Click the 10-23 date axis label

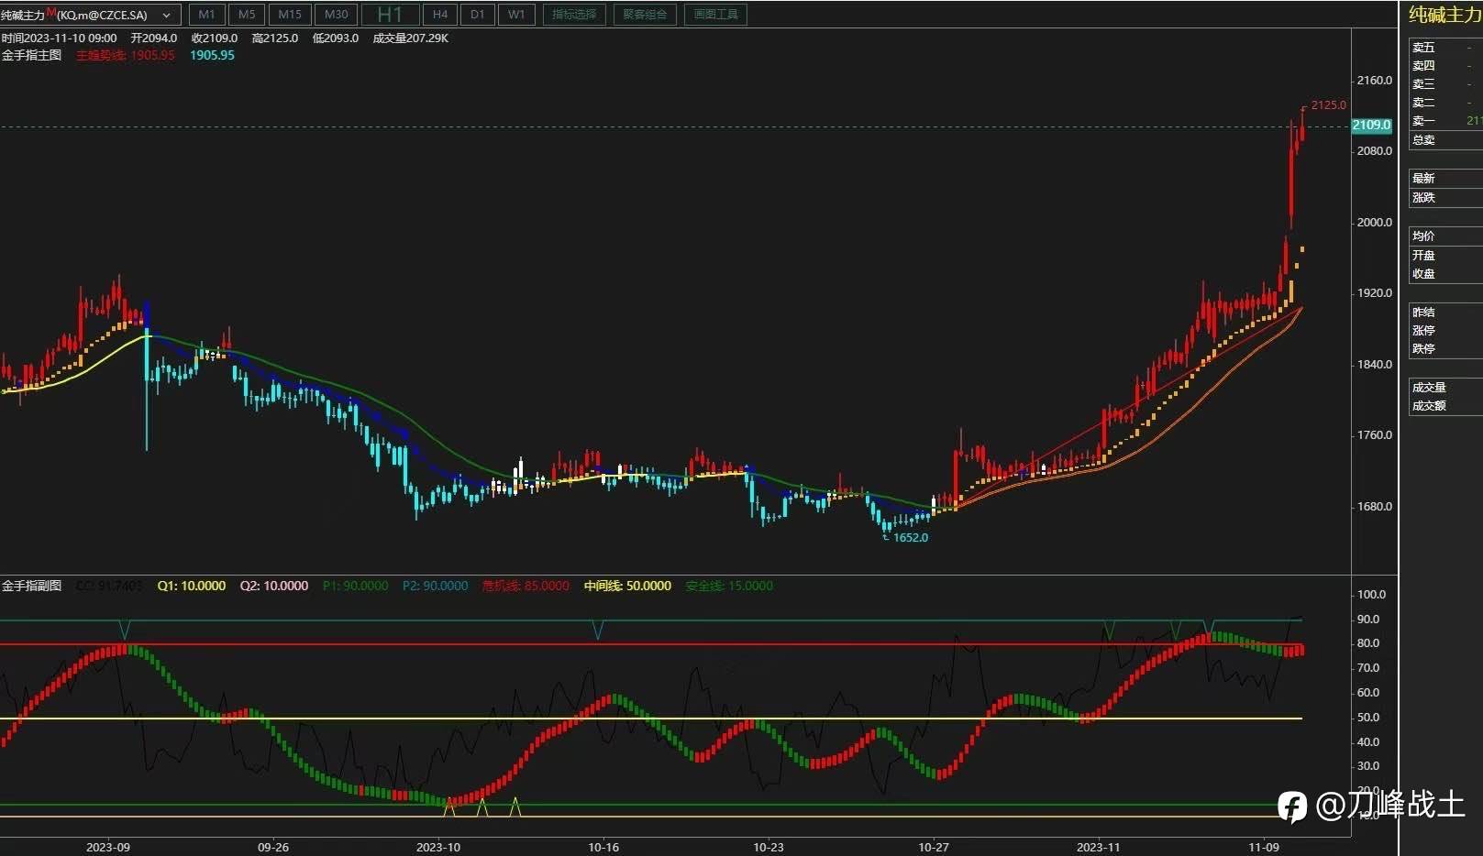[x=769, y=847]
